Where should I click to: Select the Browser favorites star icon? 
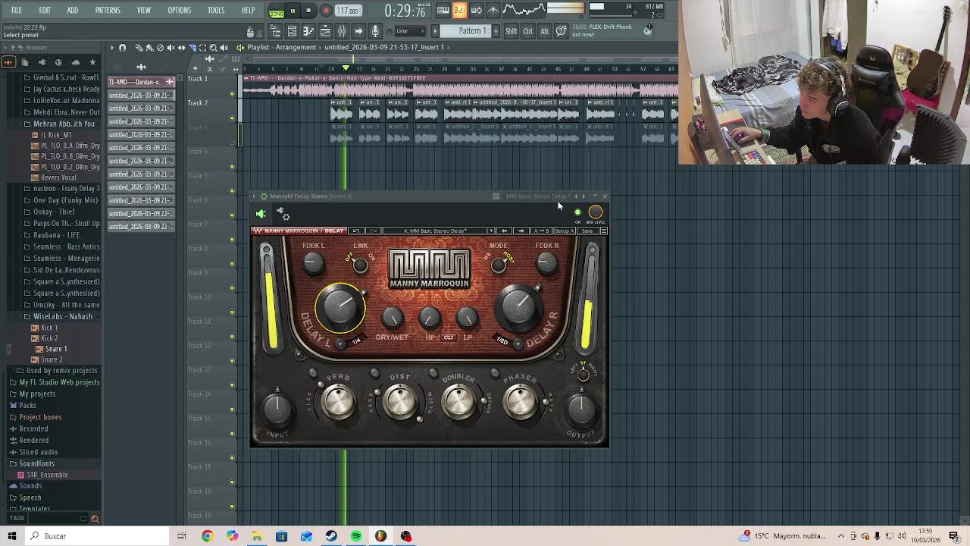coord(92,62)
